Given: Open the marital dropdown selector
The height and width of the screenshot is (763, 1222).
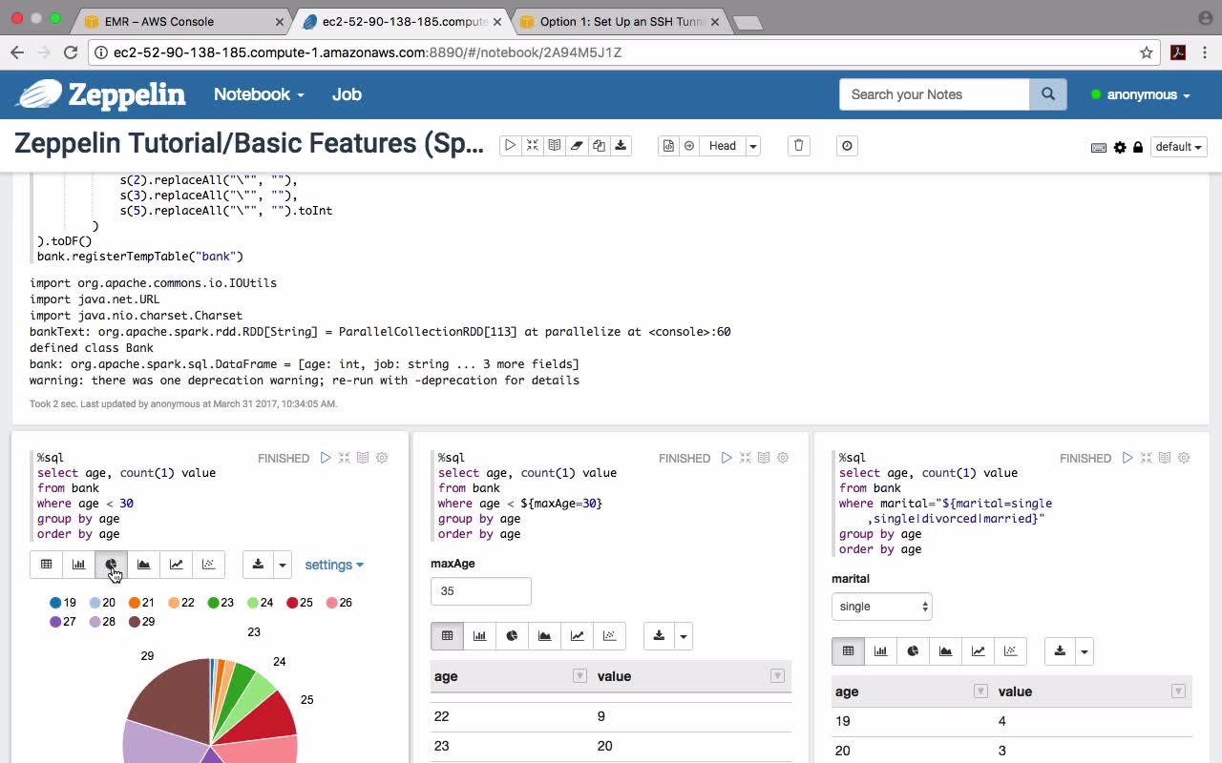Looking at the screenshot, I should pyautogui.click(x=881, y=607).
